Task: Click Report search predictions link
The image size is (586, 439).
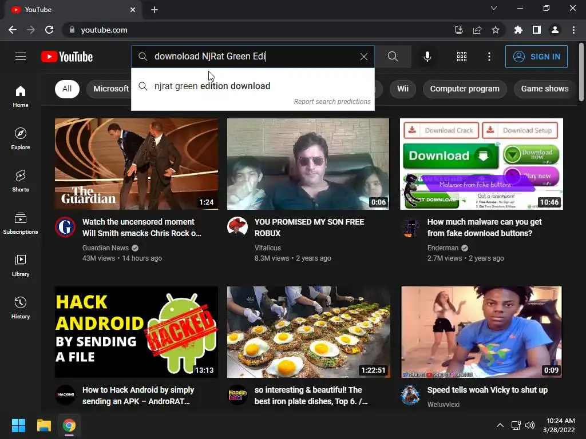Action: [x=332, y=102]
